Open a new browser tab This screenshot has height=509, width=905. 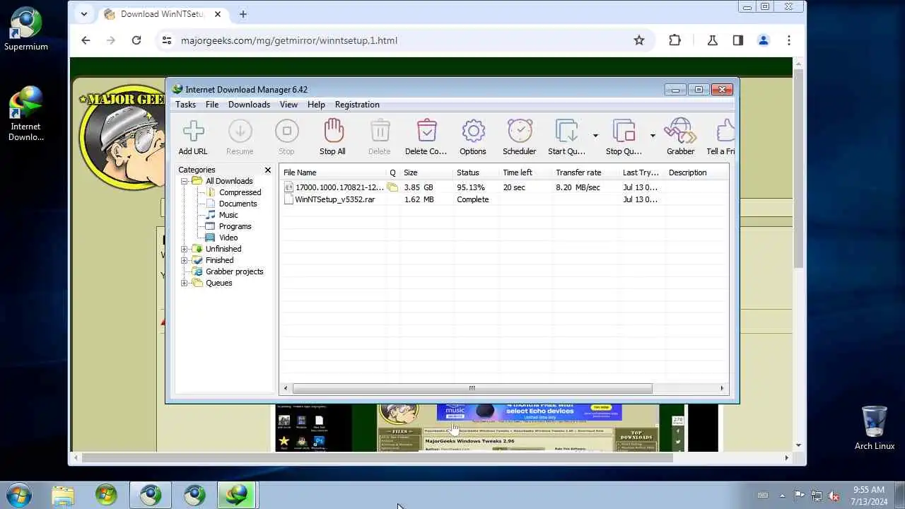pos(243,14)
